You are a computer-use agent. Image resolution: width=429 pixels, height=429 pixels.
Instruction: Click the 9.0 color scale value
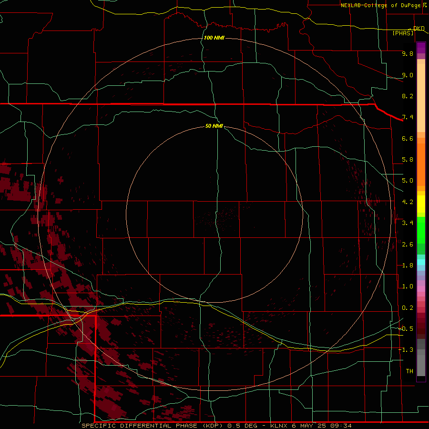click(x=408, y=75)
